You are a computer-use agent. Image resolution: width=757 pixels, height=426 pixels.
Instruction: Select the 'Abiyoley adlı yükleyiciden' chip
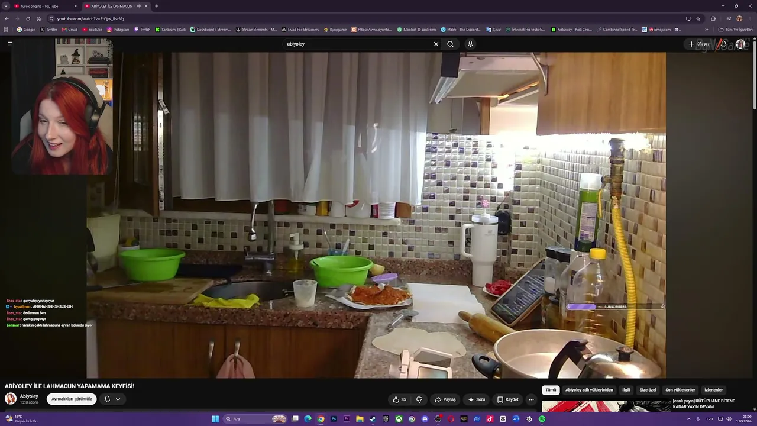pos(589,390)
